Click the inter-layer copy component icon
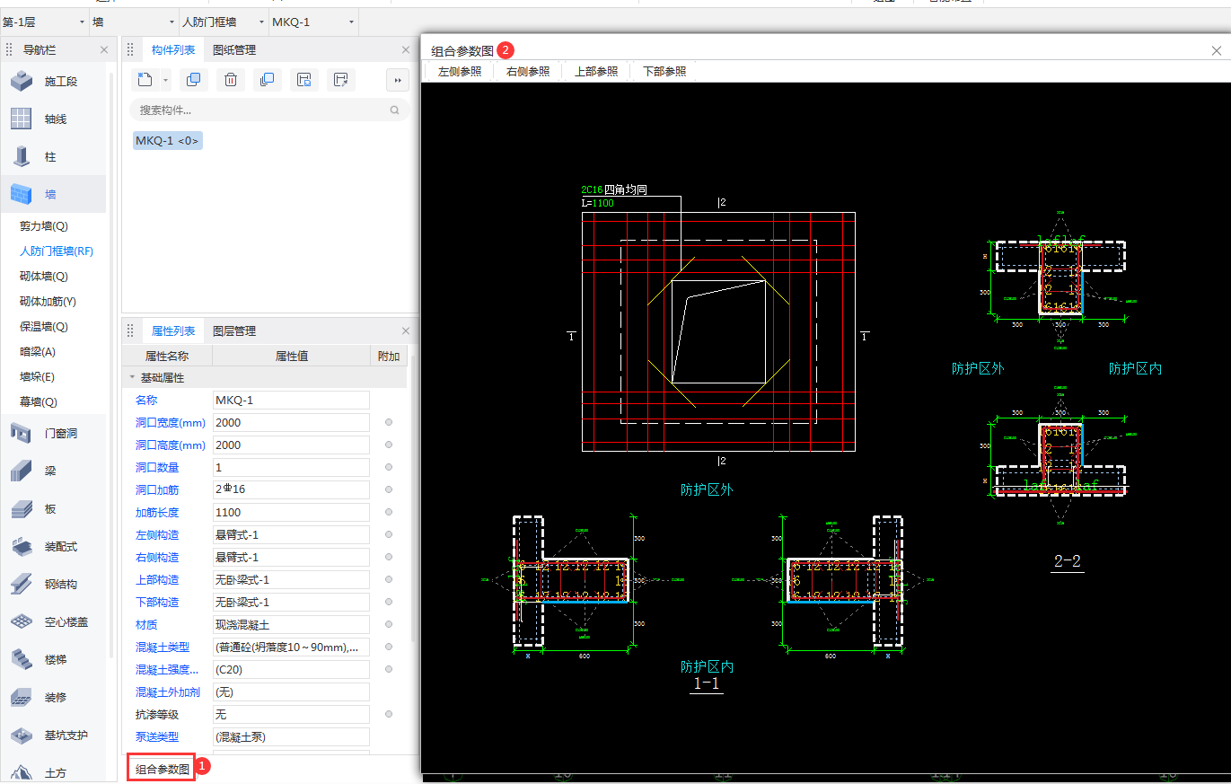This screenshot has height=784, width=1231. coord(267,80)
